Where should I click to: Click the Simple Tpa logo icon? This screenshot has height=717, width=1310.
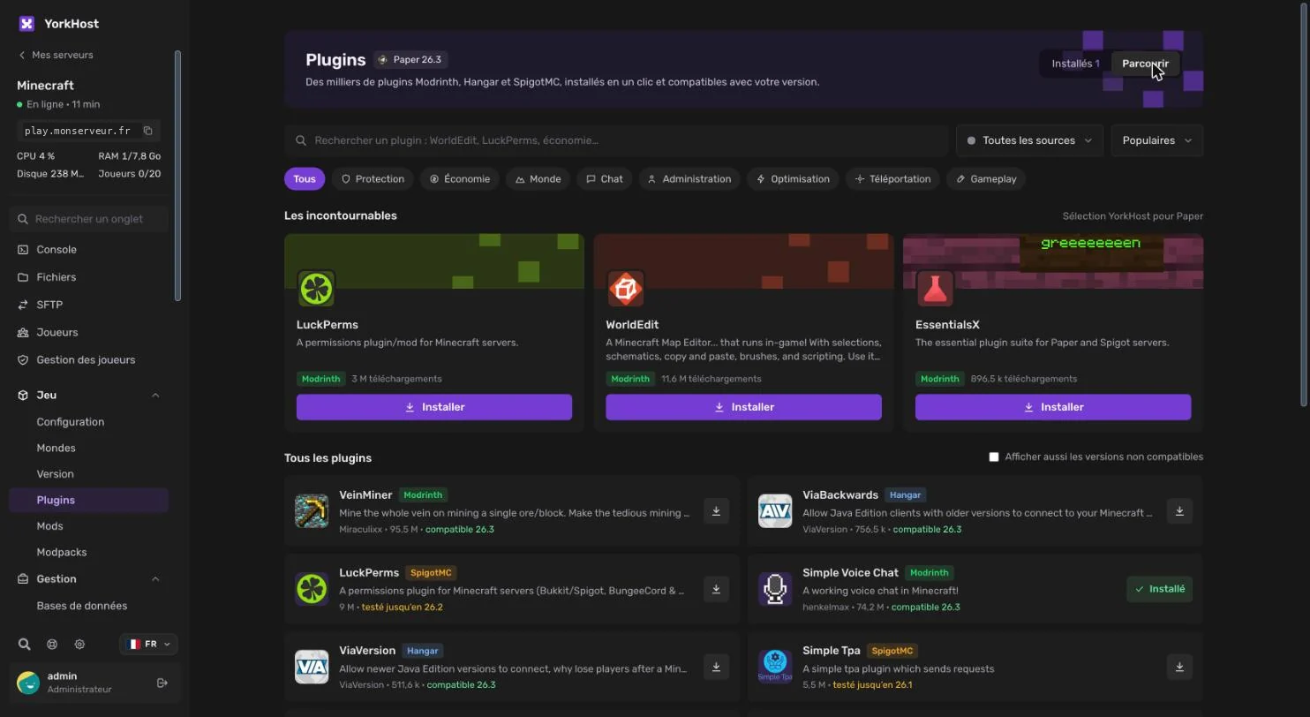coord(775,667)
